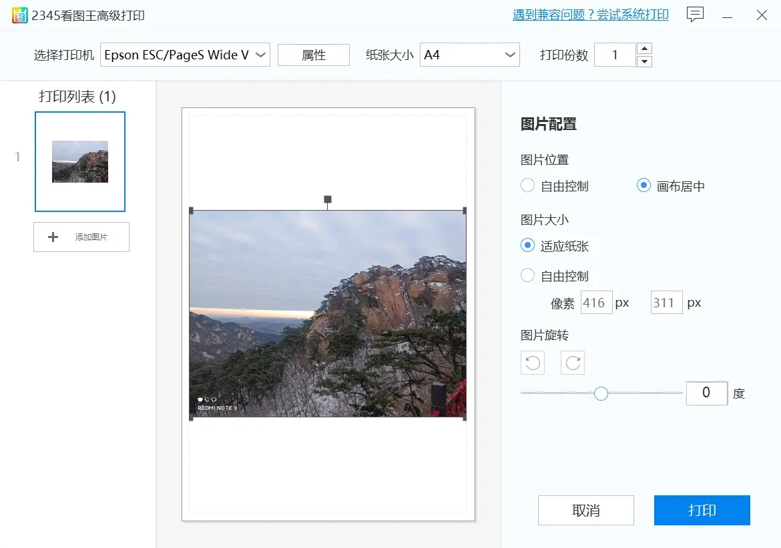
Task: Click the rotation degree field showing 0
Action: (706, 393)
